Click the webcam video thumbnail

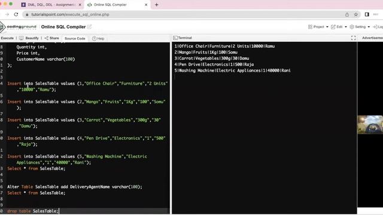(x=370, y=125)
